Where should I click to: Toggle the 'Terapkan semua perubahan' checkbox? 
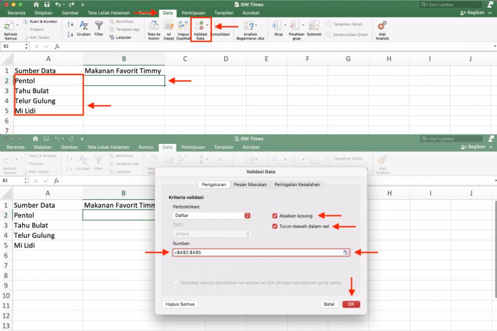(175, 282)
